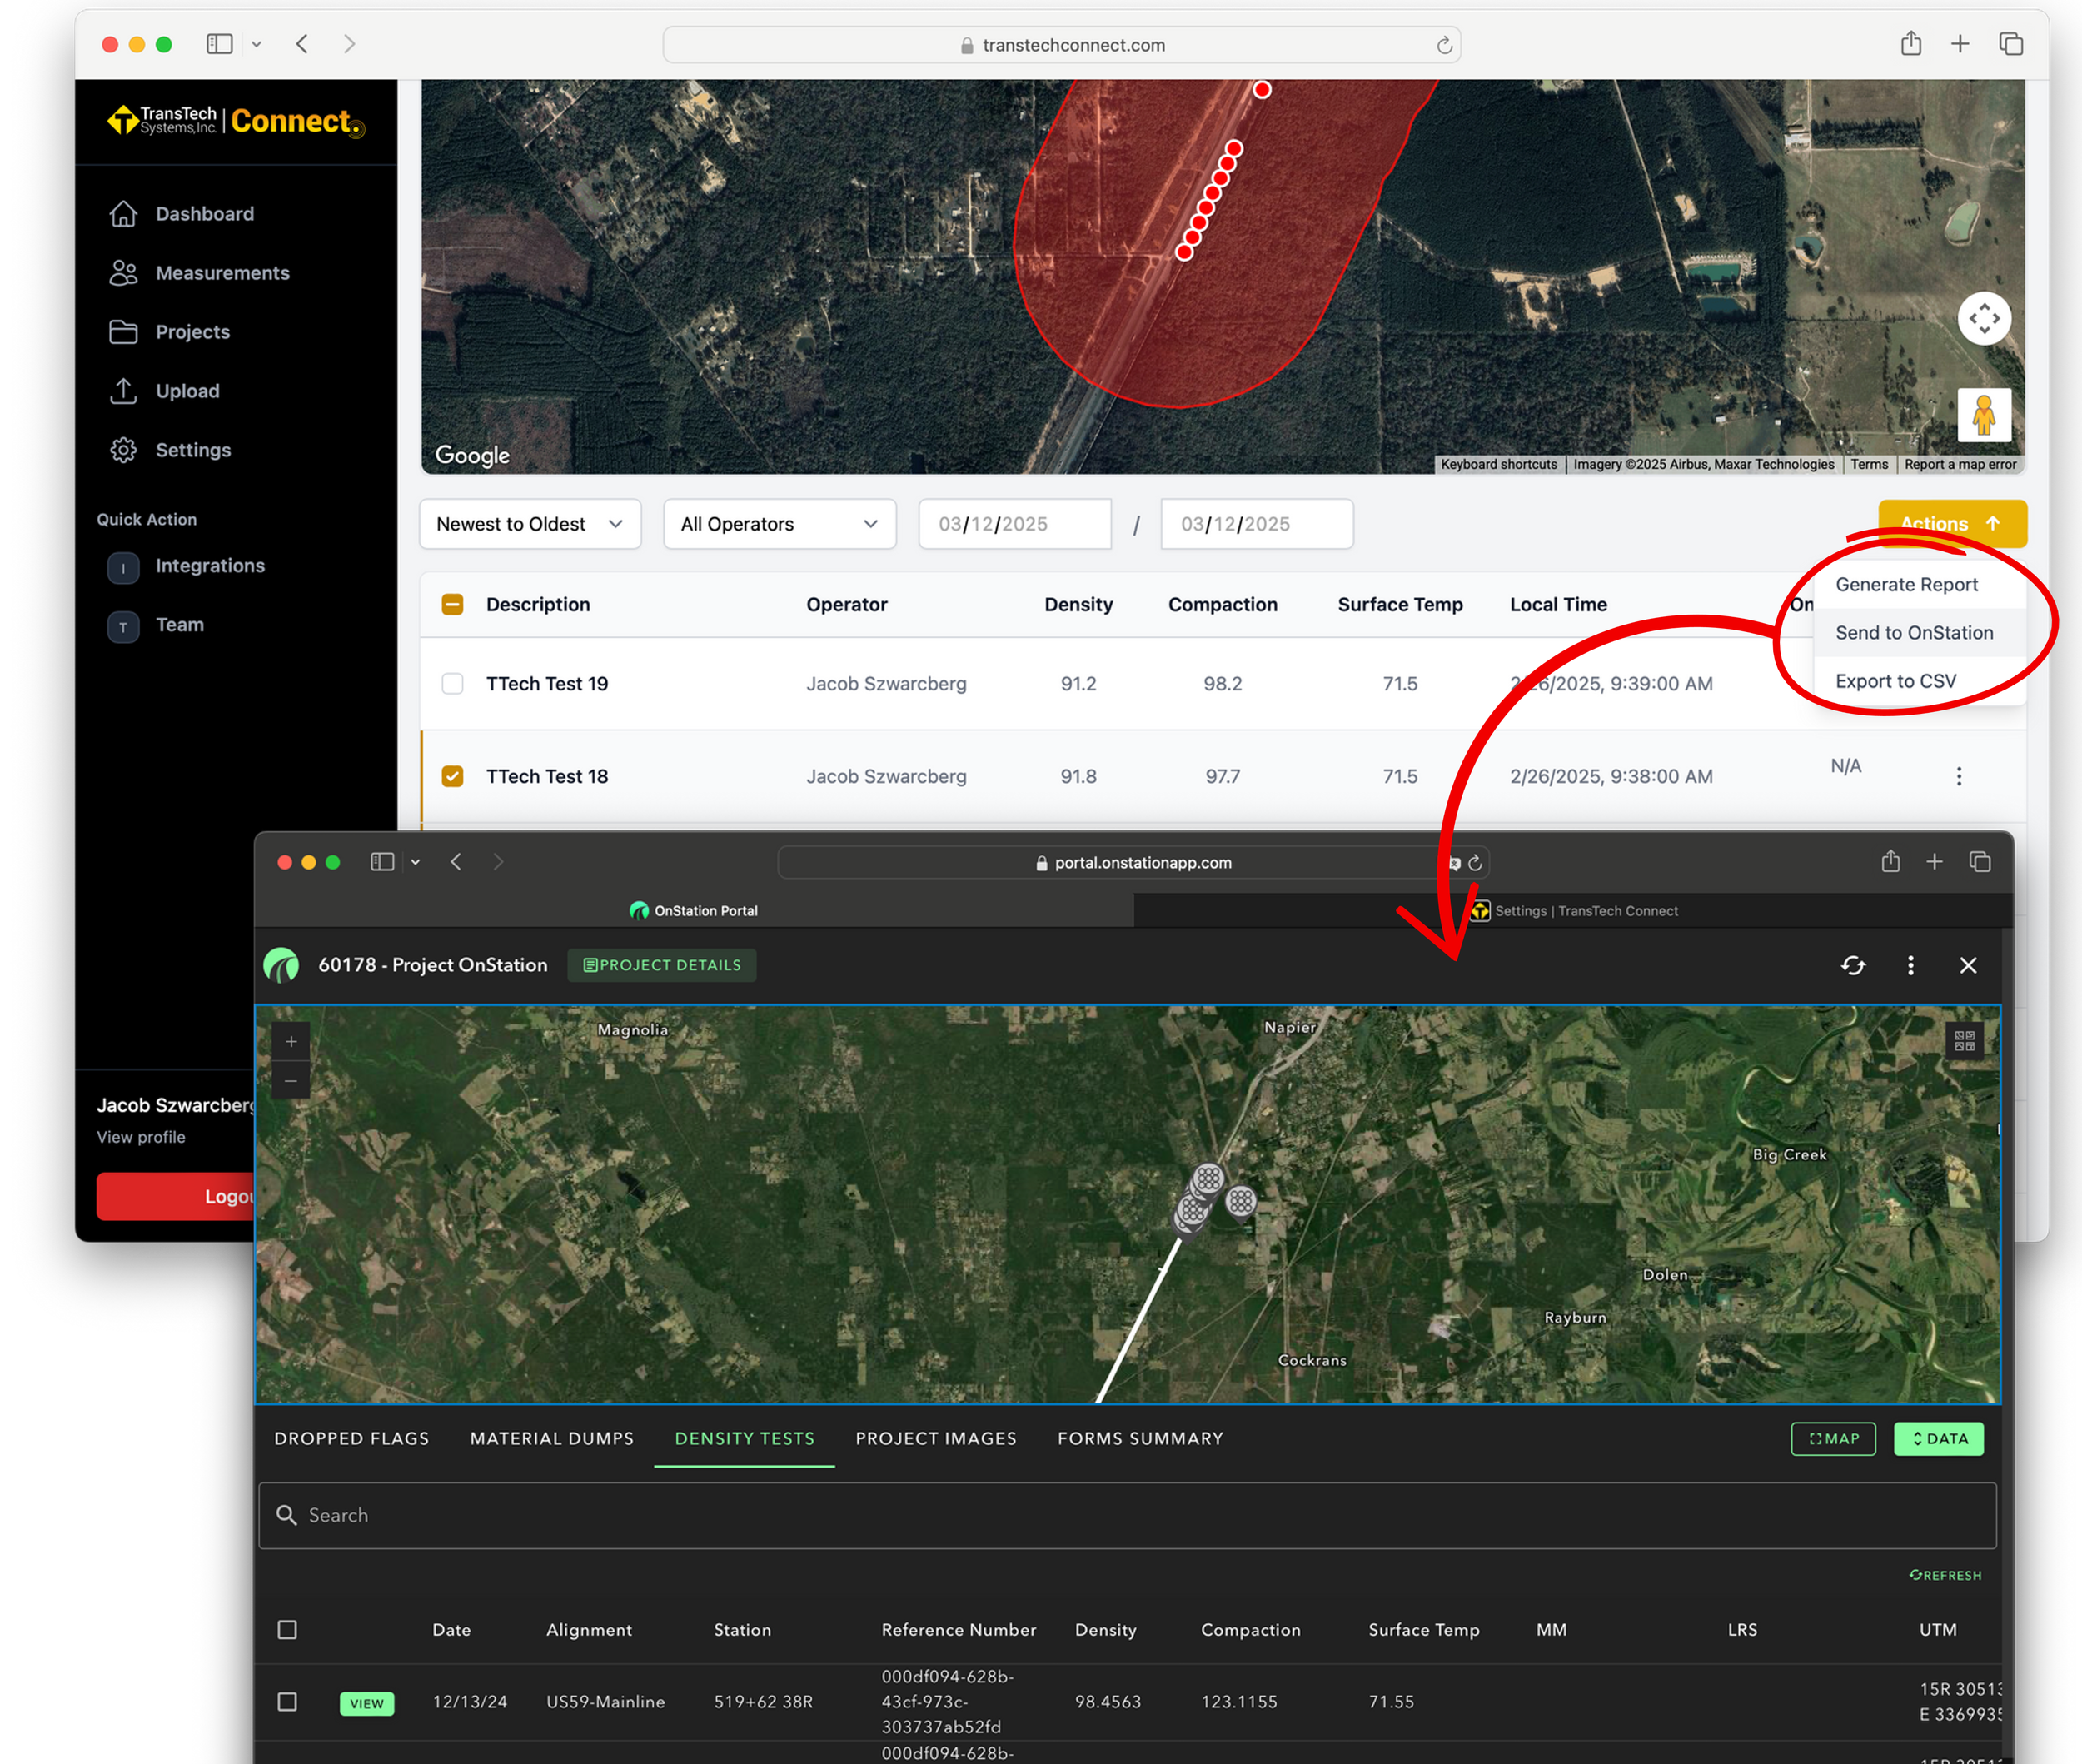Open Integrations quick action
This screenshot has height=1764, width=2082.
(186, 566)
